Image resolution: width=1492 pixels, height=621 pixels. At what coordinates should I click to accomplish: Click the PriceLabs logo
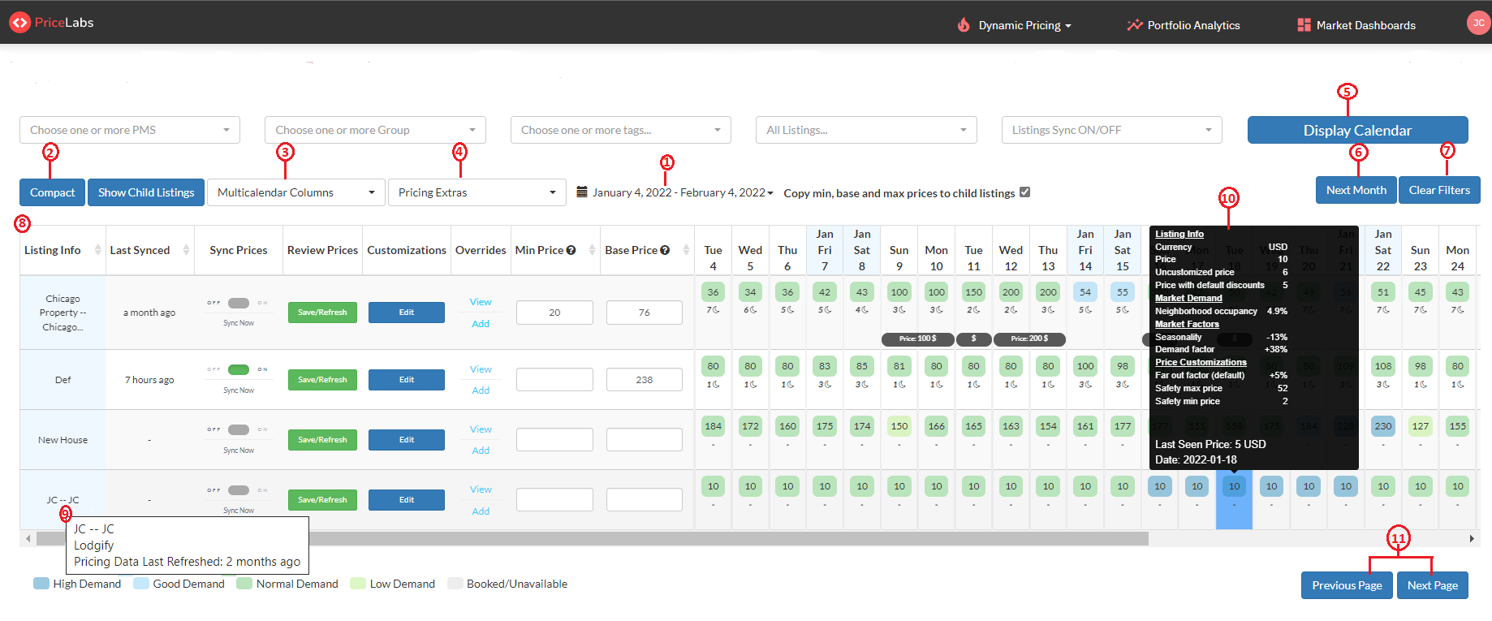[51, 23]
